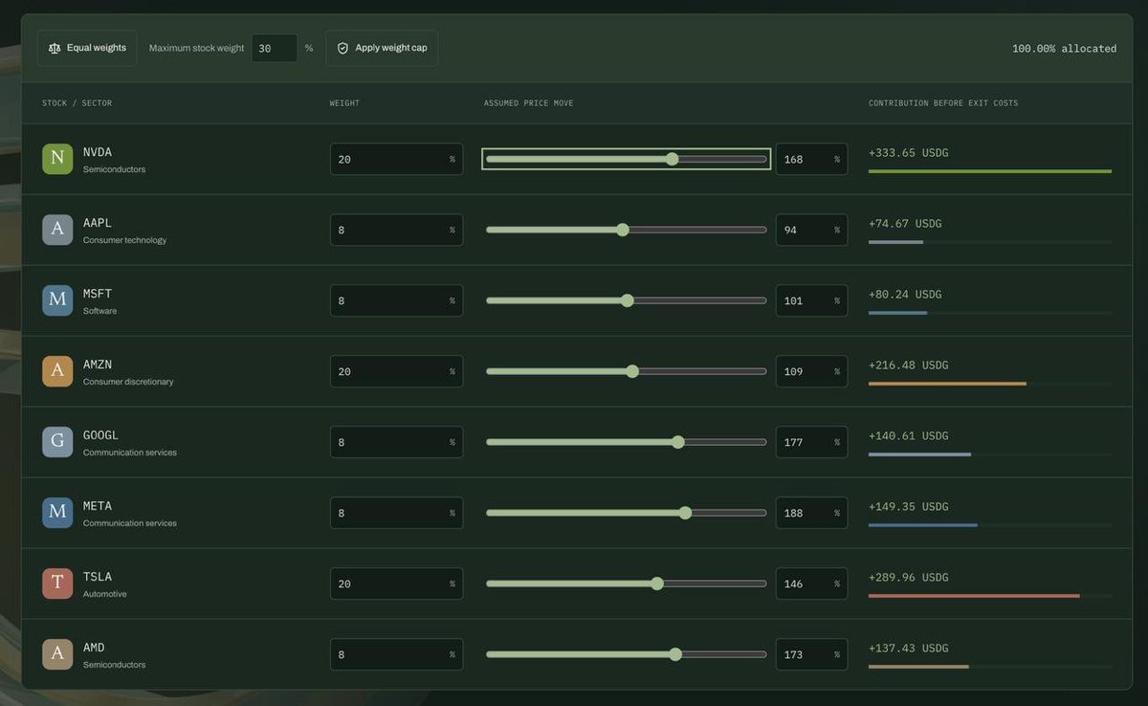The width and height of the screenshot is (1148, 706).
Task: Click CONTRIBUTION BEFORE EXIT COSTS header
Action: [943, 103]
